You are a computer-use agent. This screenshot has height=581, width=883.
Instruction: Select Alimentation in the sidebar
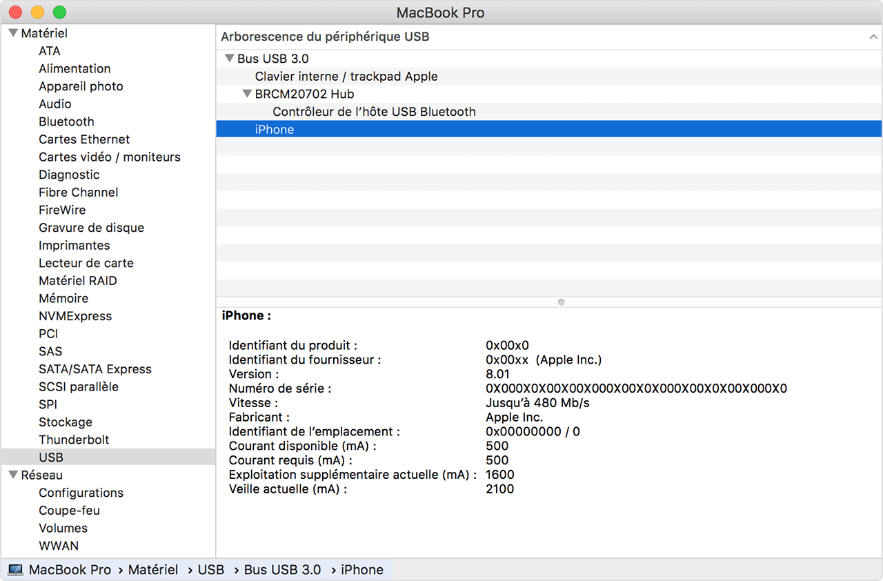point(75,68)
